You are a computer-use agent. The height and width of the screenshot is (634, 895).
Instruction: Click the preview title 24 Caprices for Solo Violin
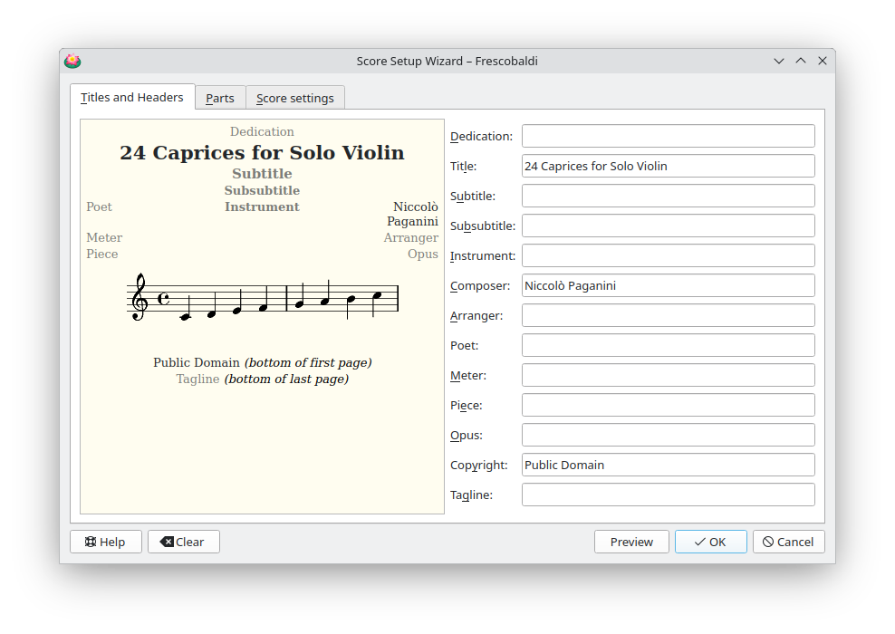[262, 153]
